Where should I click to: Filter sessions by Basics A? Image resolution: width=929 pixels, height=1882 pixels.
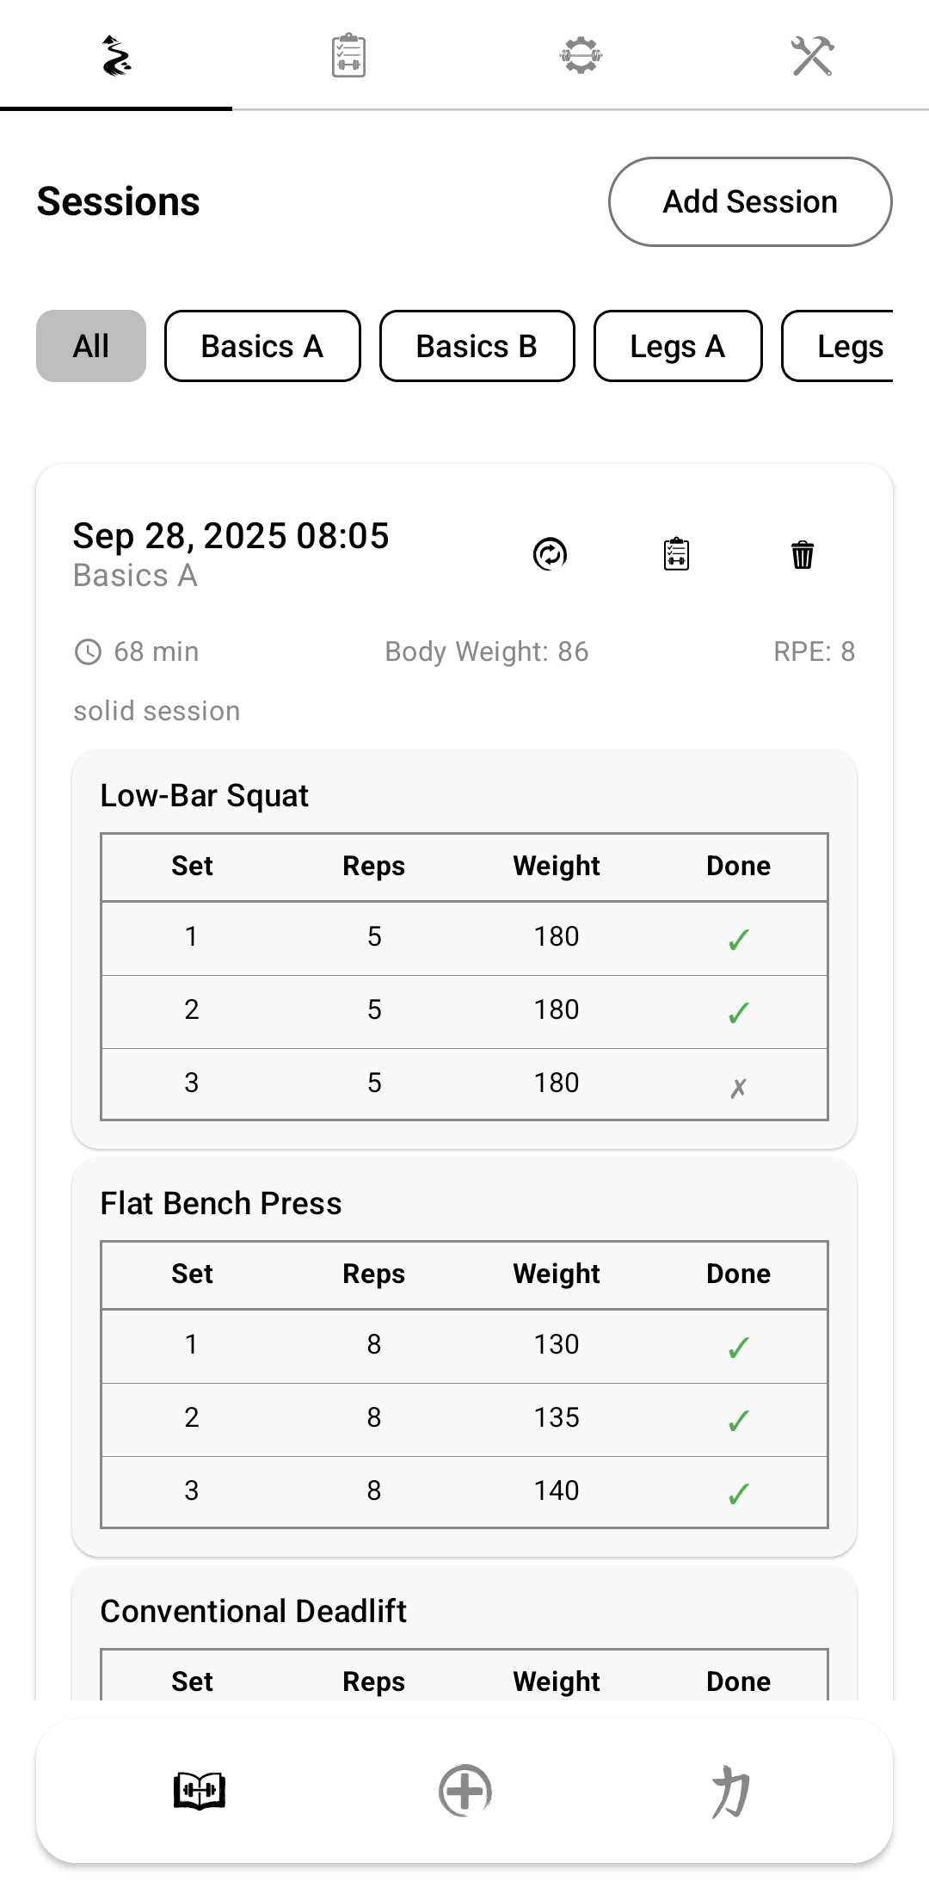pos(262,346)
